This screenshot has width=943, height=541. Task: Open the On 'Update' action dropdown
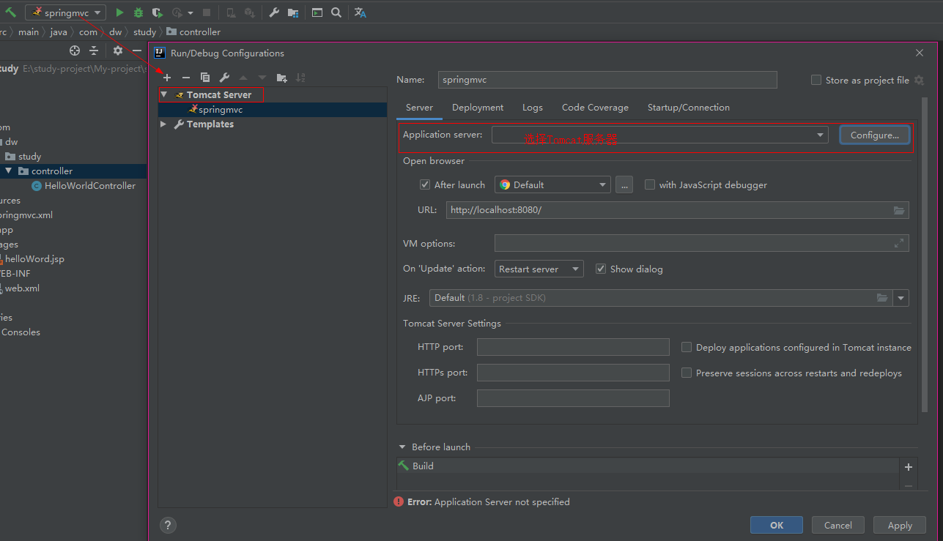(539, 269)
